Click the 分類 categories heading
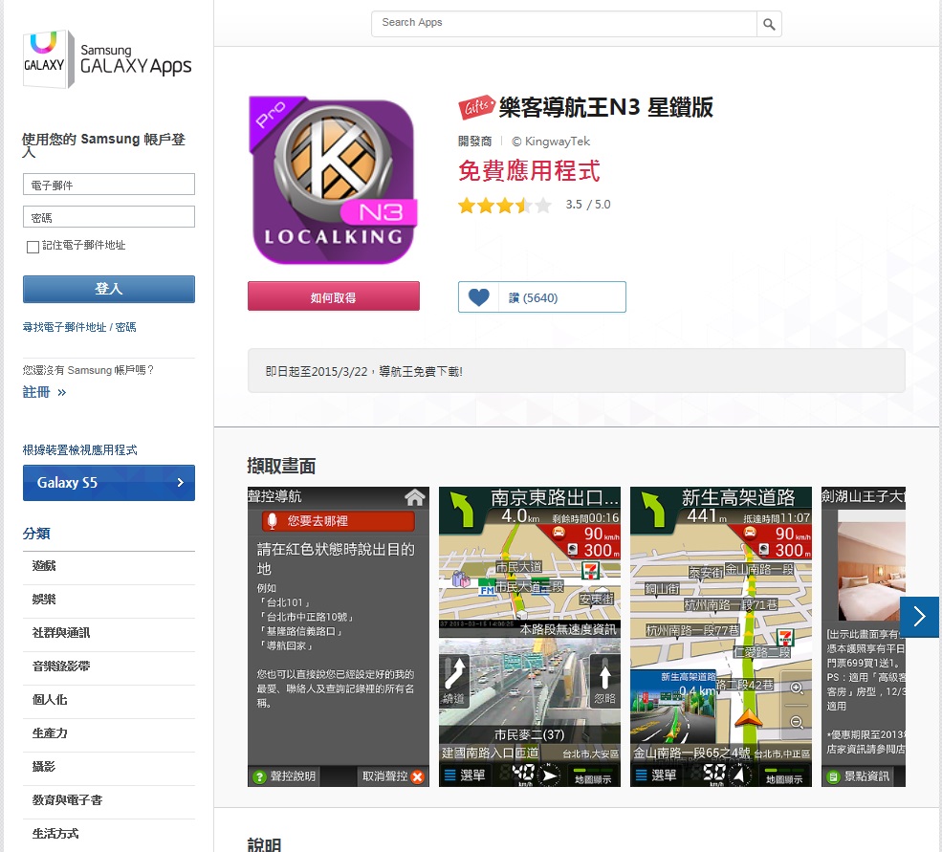Screen dimensions: 942x852 point(36,534)
